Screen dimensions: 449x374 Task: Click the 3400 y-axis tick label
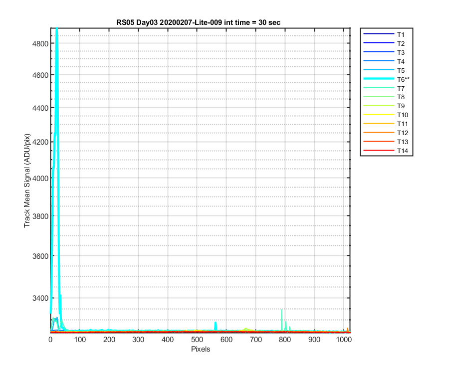click(40, 298)
